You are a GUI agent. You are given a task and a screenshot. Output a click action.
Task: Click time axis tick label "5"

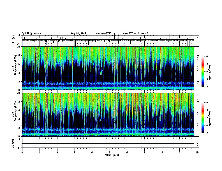pos(110,153)
